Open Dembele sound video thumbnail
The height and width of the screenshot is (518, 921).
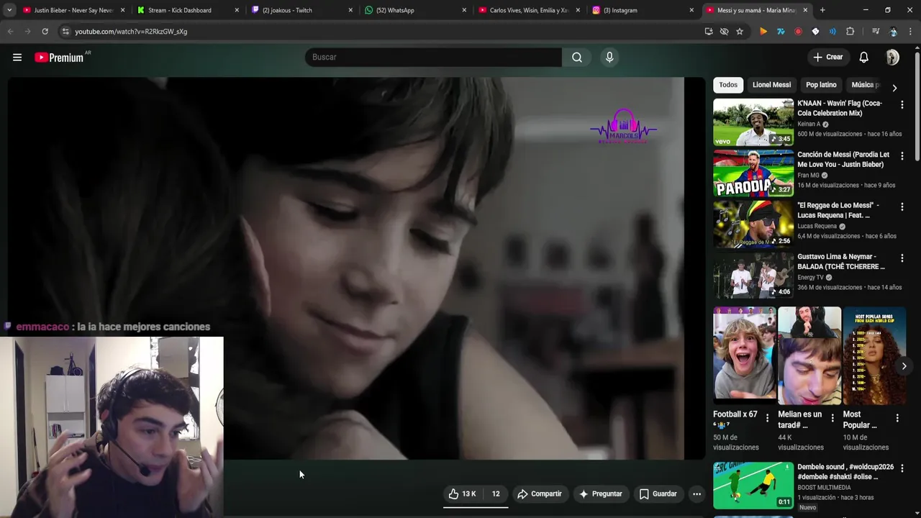[753, 485]
